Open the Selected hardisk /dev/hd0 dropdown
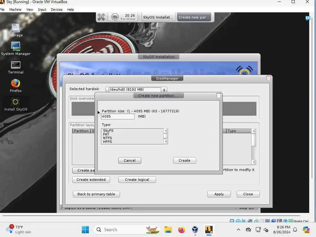The width and height of the screenshot is (316, 237). (x=136, y=89)
